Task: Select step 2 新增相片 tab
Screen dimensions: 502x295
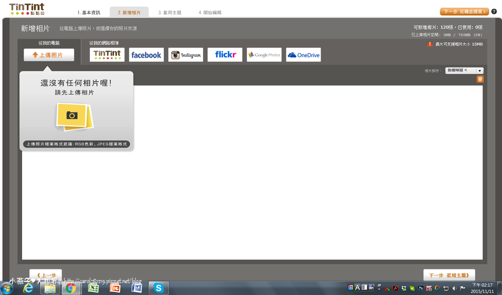Action: (x=129, y=12)
